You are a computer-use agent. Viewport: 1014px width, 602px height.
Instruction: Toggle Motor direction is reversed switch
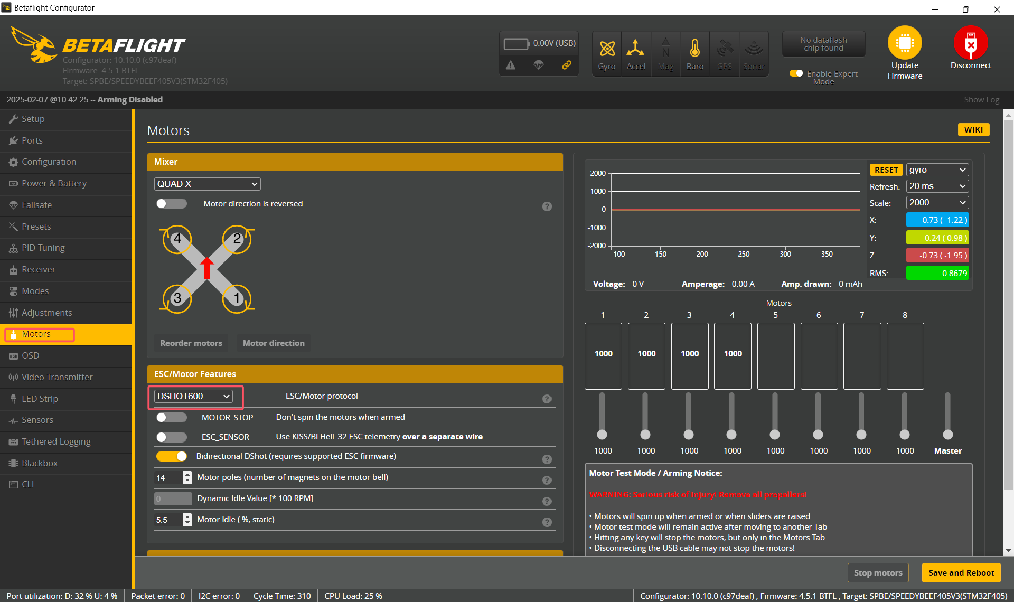point(172,204)
